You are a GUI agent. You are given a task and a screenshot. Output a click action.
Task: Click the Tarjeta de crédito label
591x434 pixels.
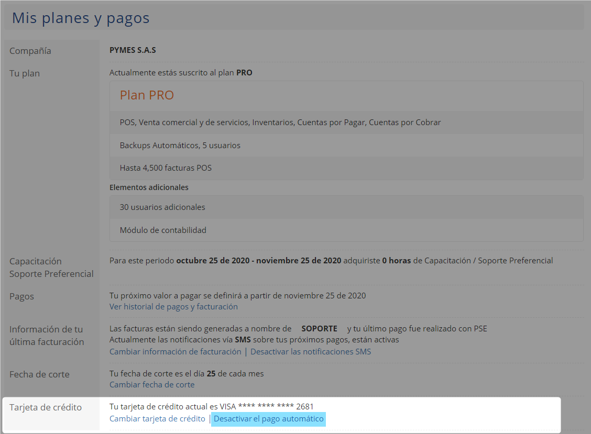tap(46, 407)
